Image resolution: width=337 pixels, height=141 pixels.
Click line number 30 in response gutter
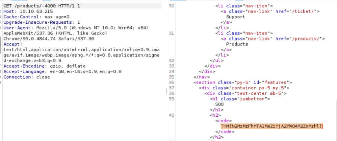click(172, 6)
